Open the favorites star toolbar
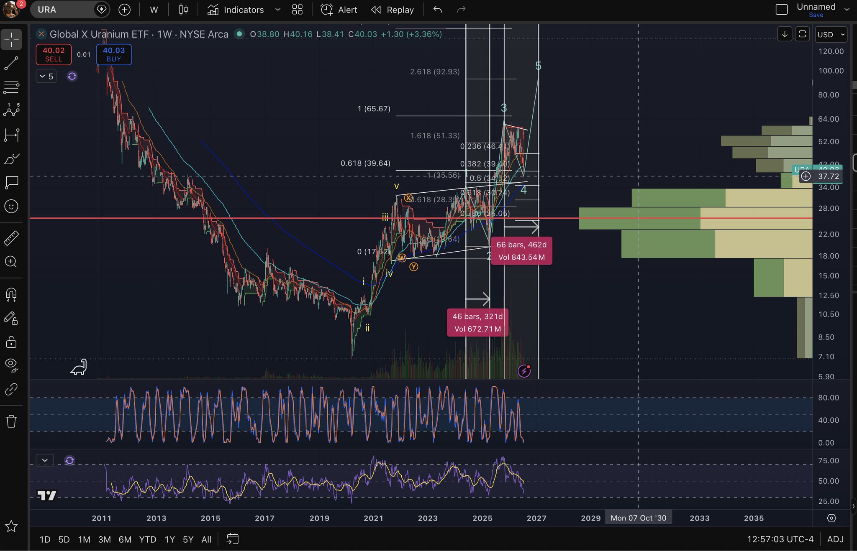The height and width of the screenshot is (551, 857). [11, 526]
